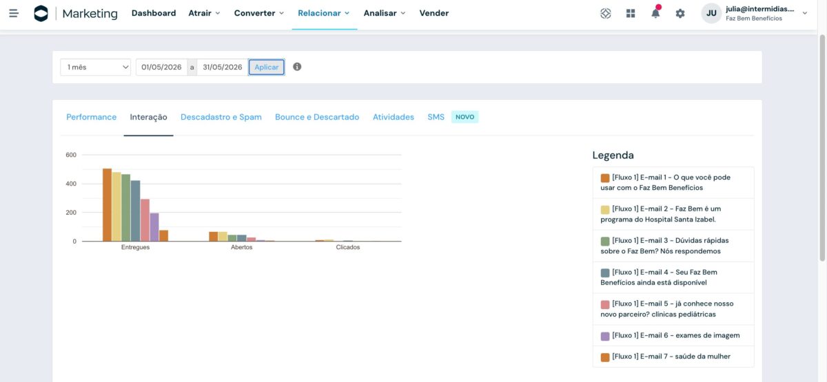Viewport: 827px width, 382px height.
Task: Click the Aplicar button
Action: coord(267,67)
